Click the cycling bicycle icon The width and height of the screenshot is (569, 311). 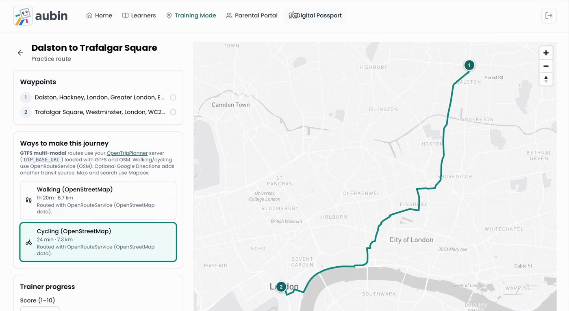click(28, 242)
